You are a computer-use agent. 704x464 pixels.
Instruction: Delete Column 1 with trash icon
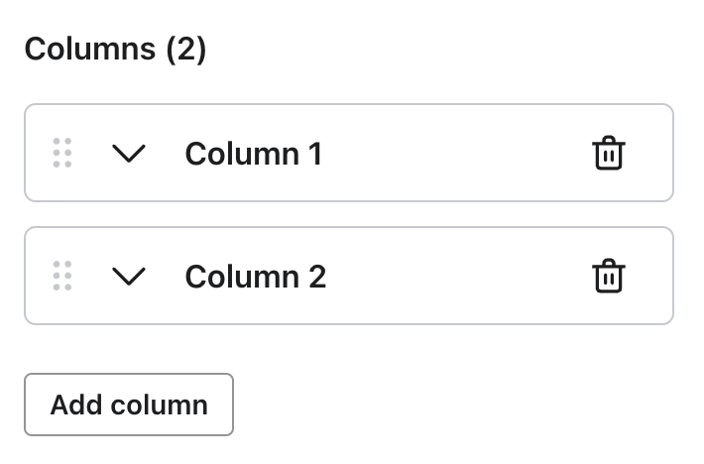pyautogui.click(x=608, y=154)
